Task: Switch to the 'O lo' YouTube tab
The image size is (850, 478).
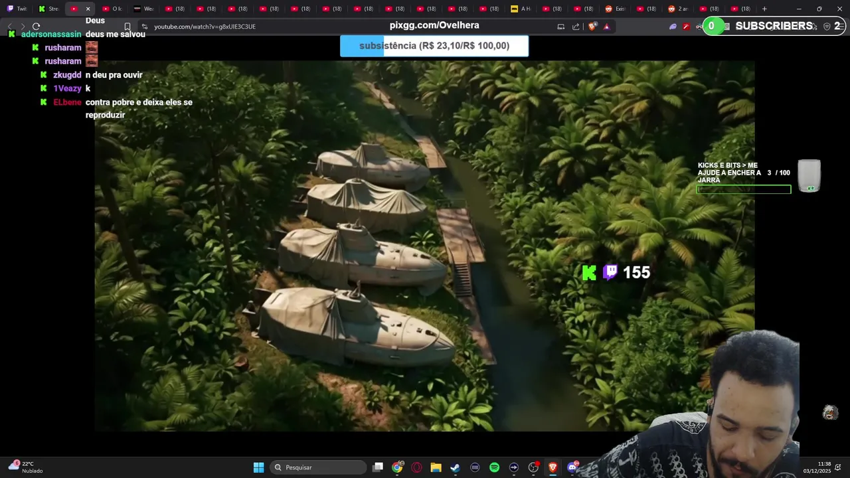Action: coord(112,9)
